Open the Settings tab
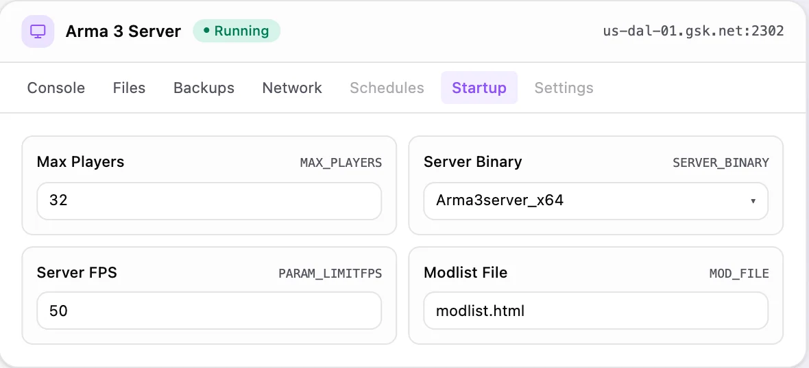 (x=564, y=88)
